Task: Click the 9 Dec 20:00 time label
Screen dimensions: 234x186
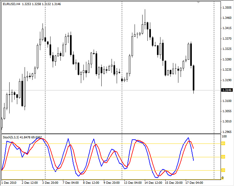Action: [x=112, y=183]
